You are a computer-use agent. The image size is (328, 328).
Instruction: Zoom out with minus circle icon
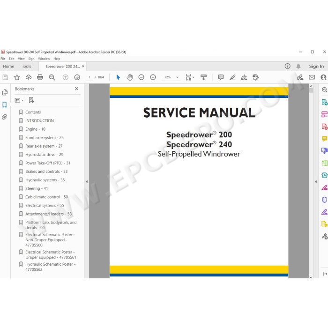coord(141,77)
